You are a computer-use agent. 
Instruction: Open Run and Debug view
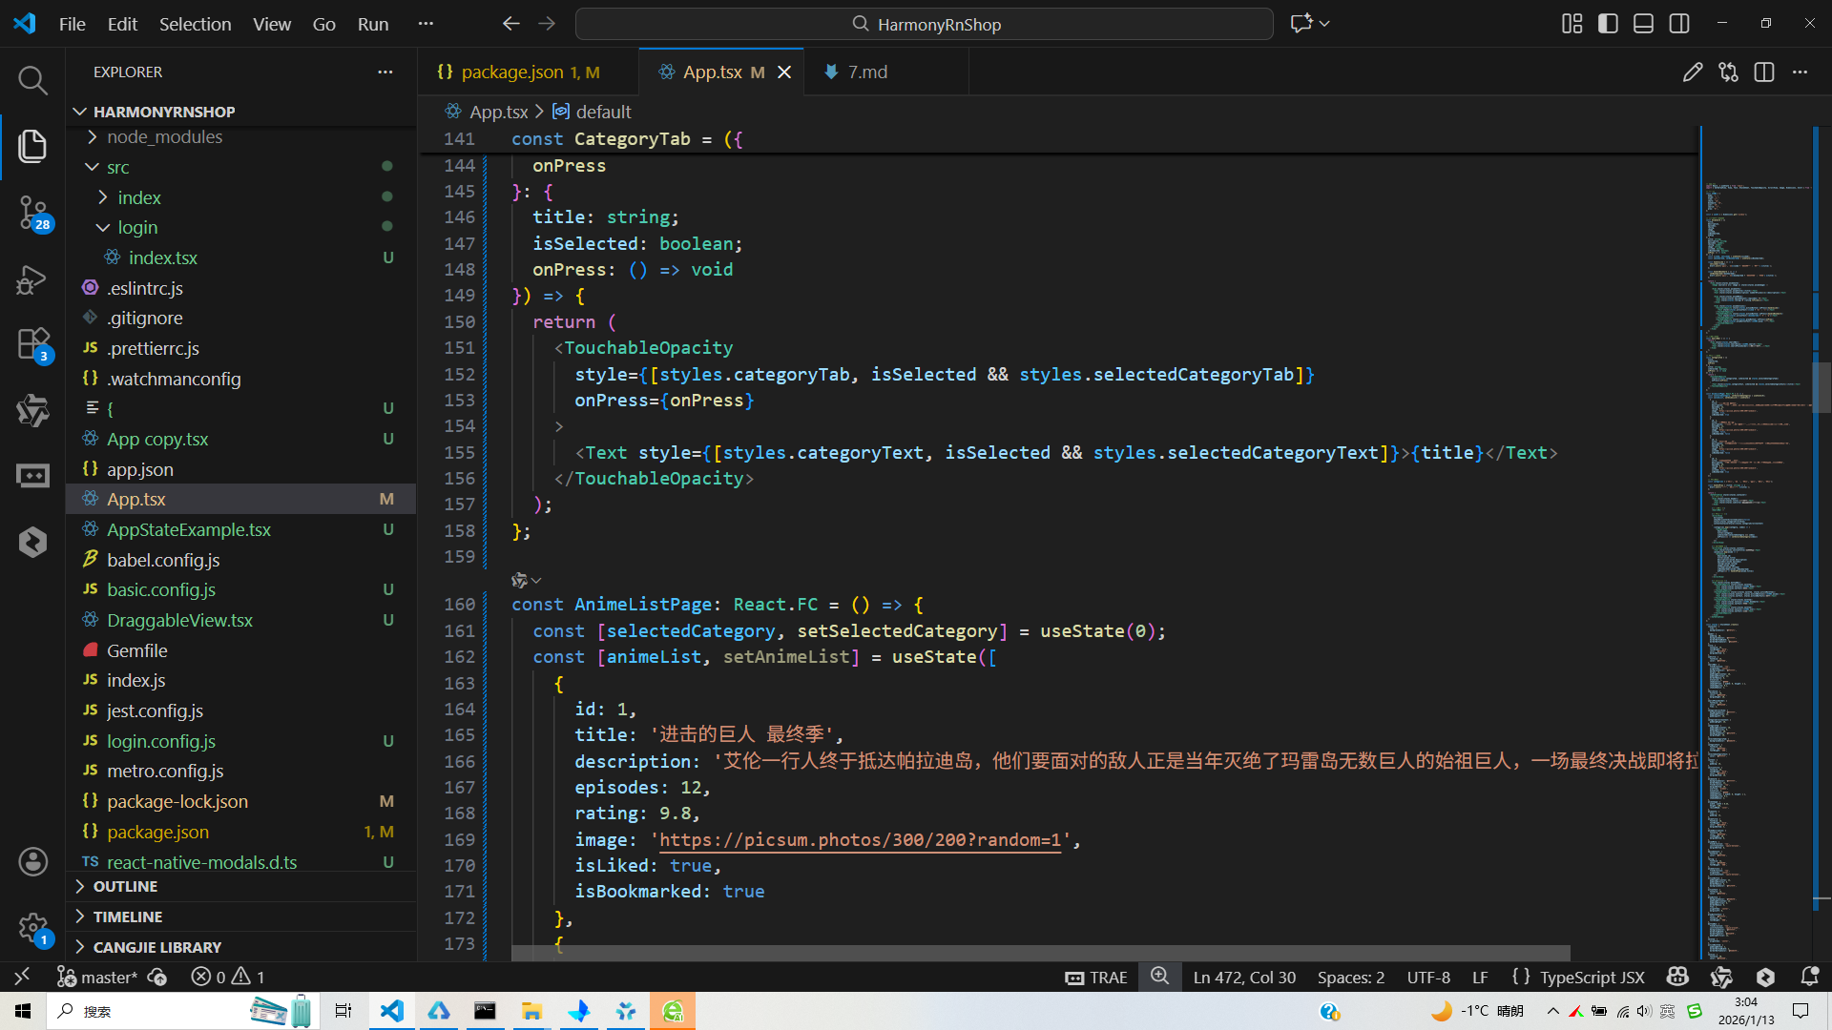tap(32, 279)
